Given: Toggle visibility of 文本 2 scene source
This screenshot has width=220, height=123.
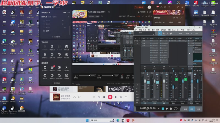Looking at the screenshot, I should pos(63,20).
